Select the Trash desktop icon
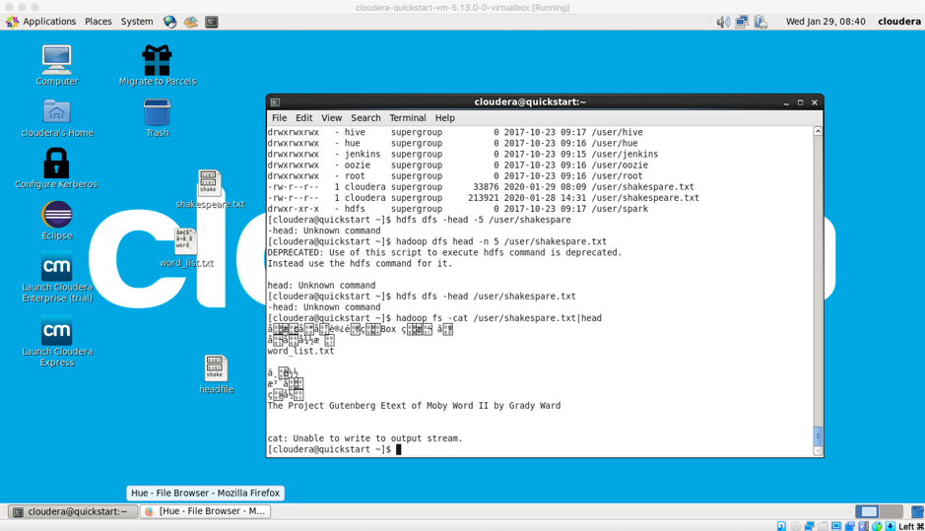The height and width of the screenshot is (531, 925). pyautogui.click(x=157, y=118)
